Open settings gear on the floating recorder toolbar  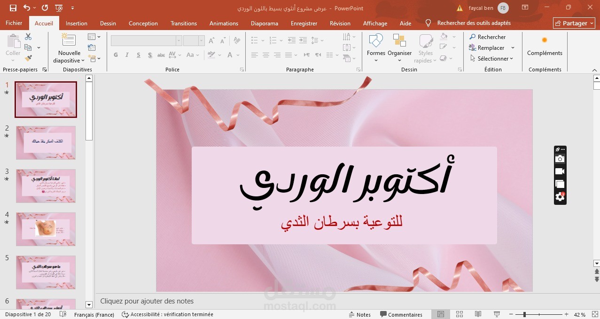(x=560, y=197)
